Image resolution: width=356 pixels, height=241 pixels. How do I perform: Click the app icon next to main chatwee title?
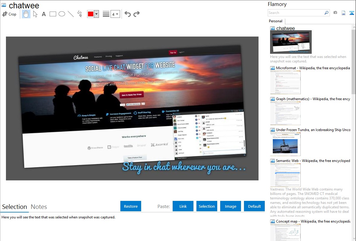[x=4, y=5]
